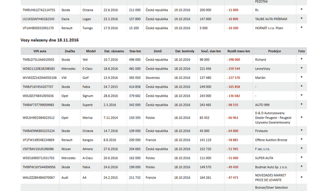The width and height of the screenshot is (323, 191).
Task: Click seller Budmat Auto Sp. z o.o.
Action: [x=271, y=167]
